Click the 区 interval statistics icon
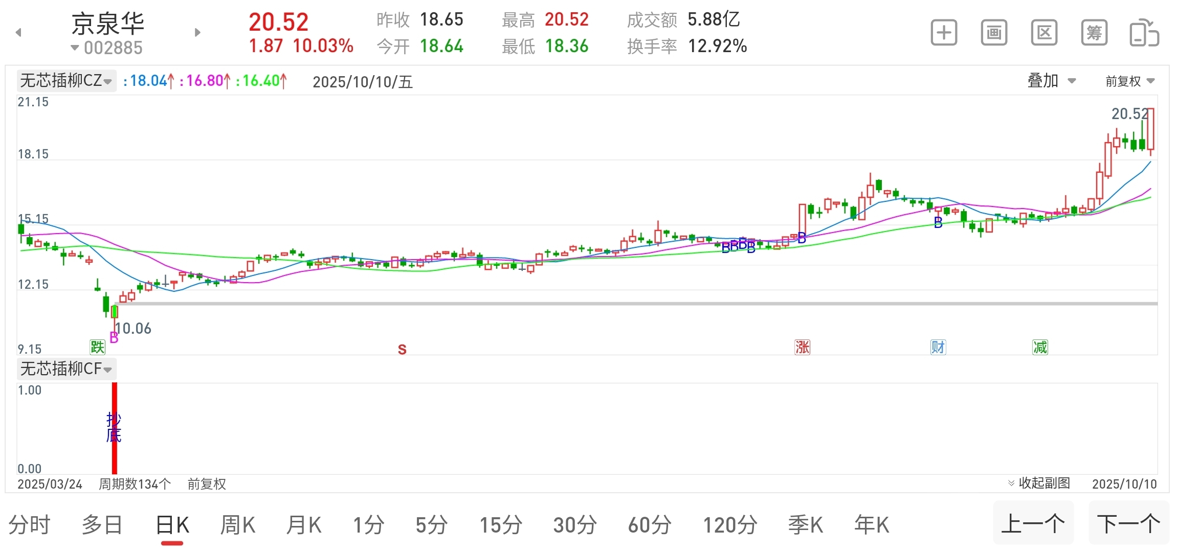The image size is (1177, 552). [1043, 33]
